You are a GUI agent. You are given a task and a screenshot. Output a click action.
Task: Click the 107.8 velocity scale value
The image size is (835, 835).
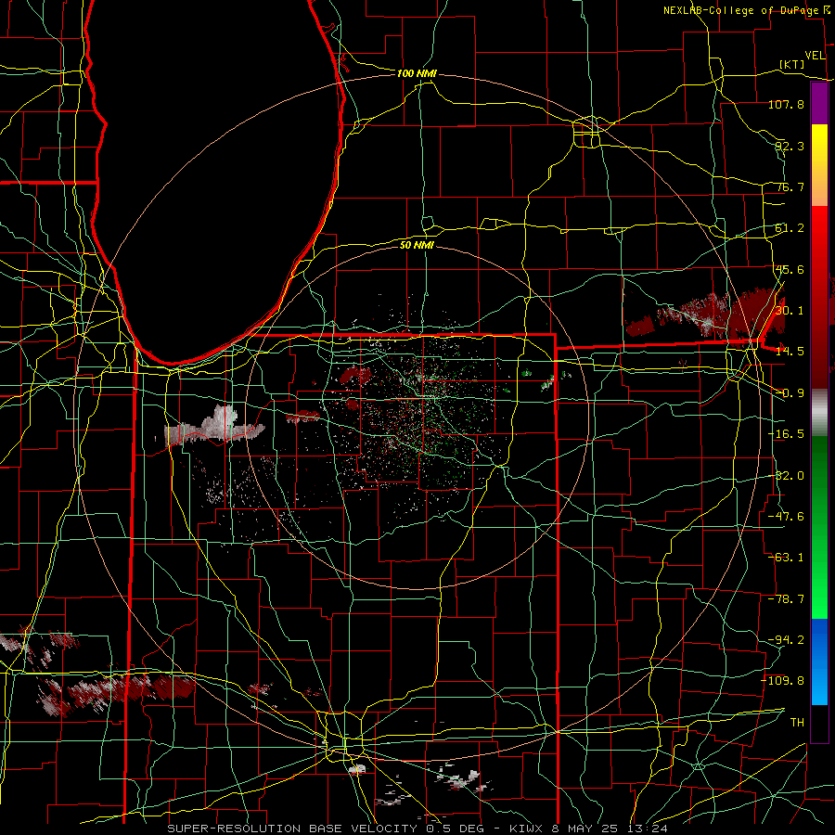click(786, 104)
